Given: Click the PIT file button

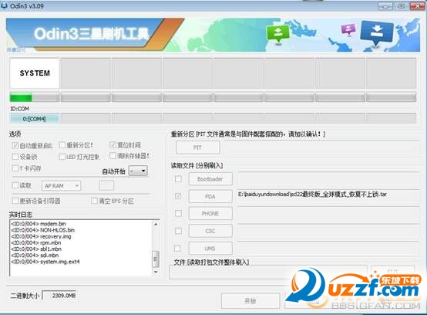Looking at the screenshot, I should click(197, 147).
